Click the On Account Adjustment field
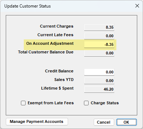 [x=99, y=44]
